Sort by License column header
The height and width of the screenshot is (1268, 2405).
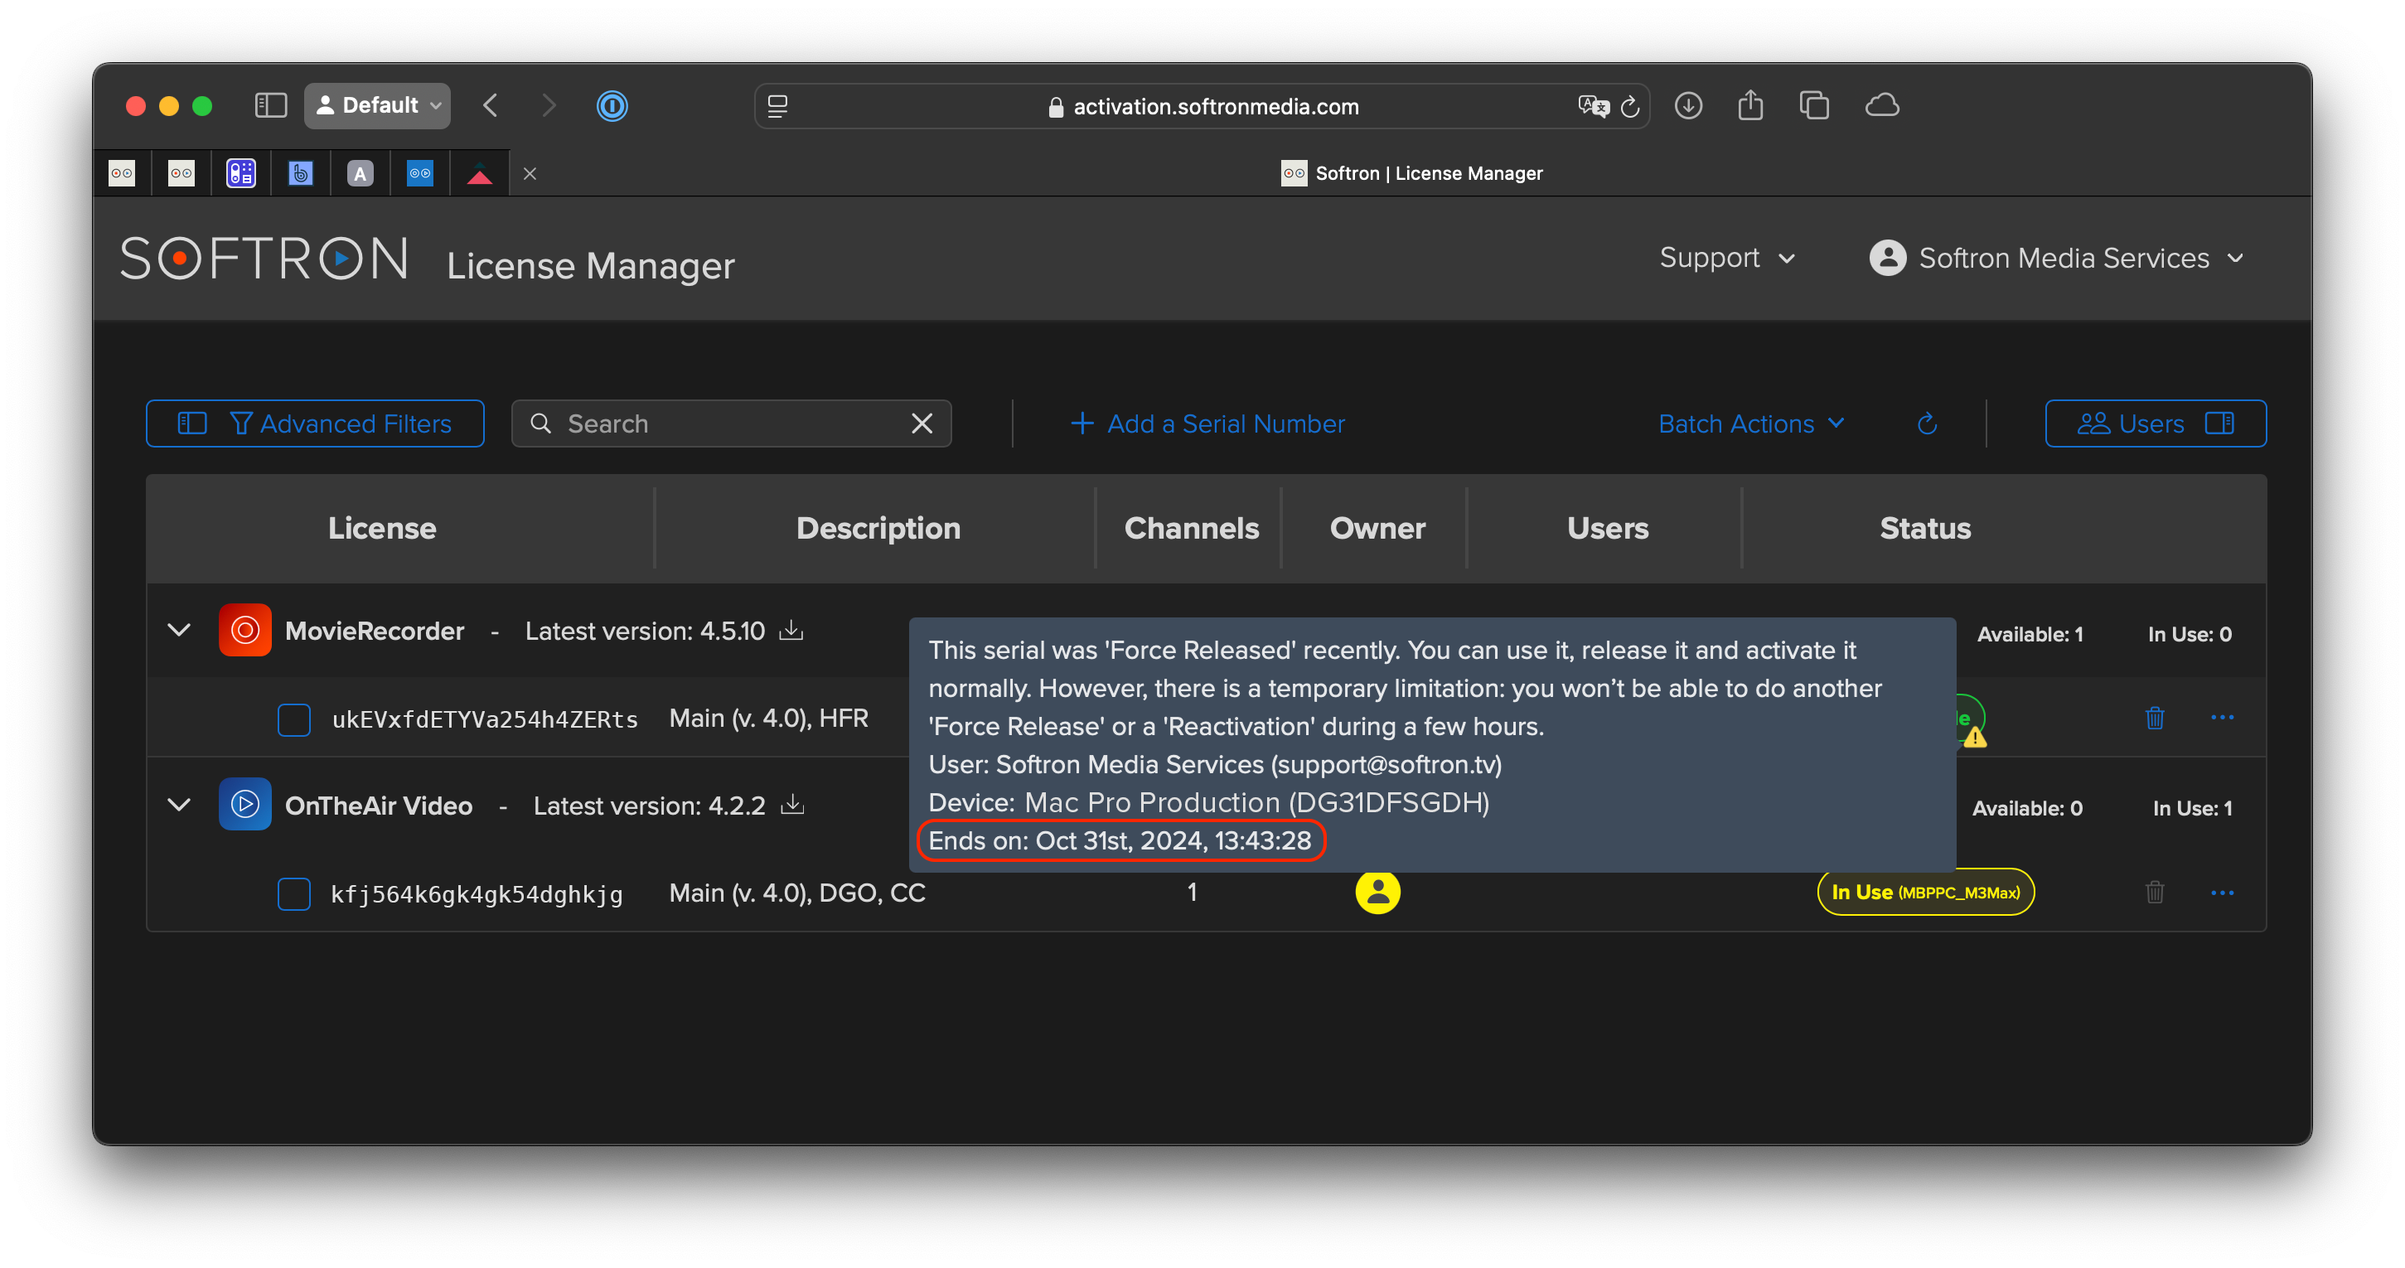[x=382, y=529]
